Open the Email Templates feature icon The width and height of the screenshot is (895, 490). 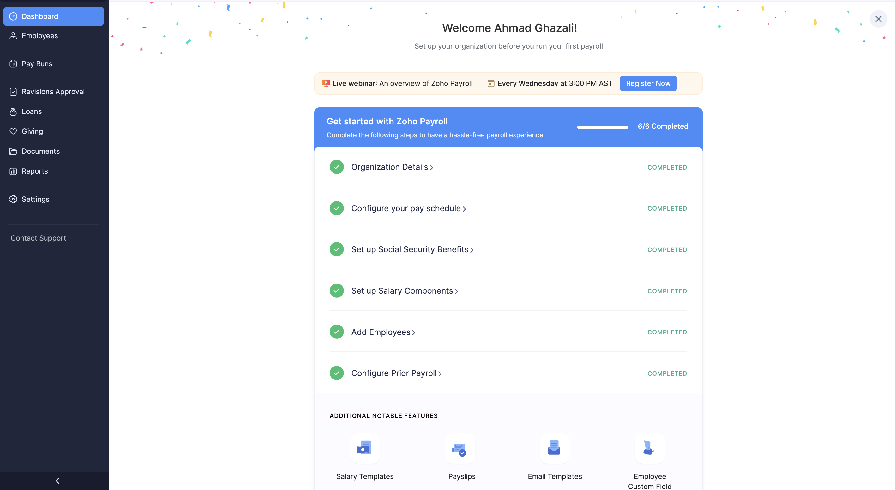click(554, 448)
